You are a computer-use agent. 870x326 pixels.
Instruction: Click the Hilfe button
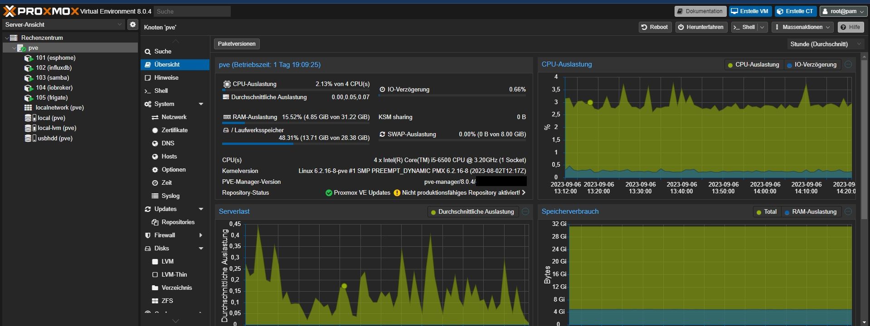click(851, 27)
